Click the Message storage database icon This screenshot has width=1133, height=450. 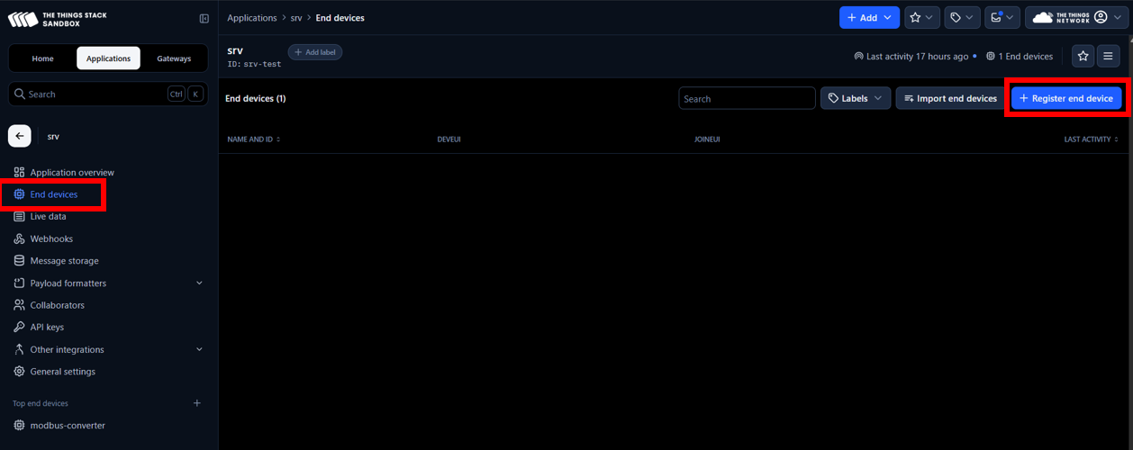click(19, 261)
